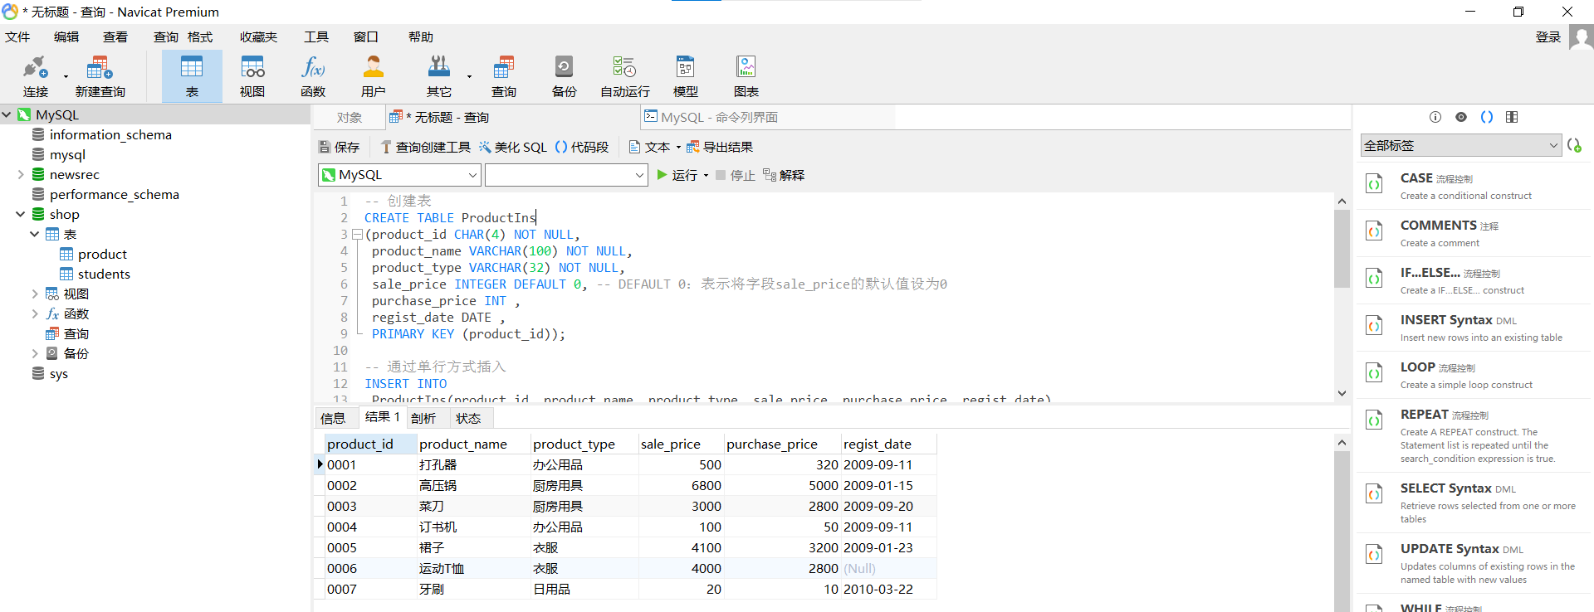Collapse the 表 tables node under shop
The height and width of the screenshot is (612, 1594).
point(35,235)
